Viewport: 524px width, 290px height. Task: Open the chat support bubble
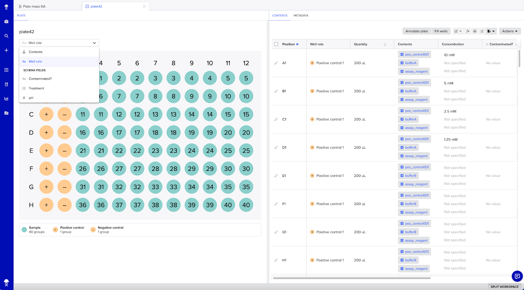coord(517,276)
